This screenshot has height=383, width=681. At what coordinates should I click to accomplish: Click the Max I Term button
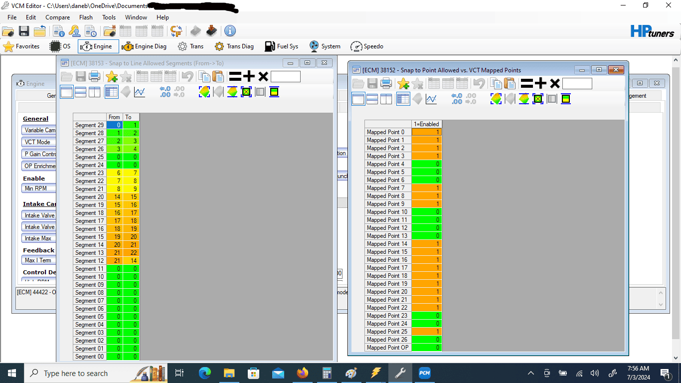point(38,260)
